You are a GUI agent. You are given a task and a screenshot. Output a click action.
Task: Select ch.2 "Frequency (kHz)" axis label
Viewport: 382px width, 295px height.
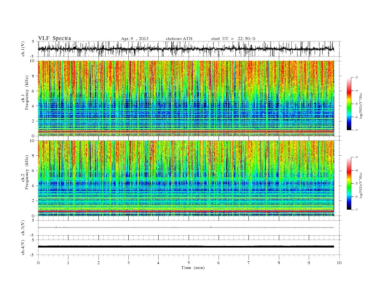pyautogui.click(x=27, y=172)
